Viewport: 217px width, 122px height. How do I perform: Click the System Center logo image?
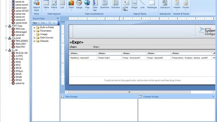pos(207,31)
